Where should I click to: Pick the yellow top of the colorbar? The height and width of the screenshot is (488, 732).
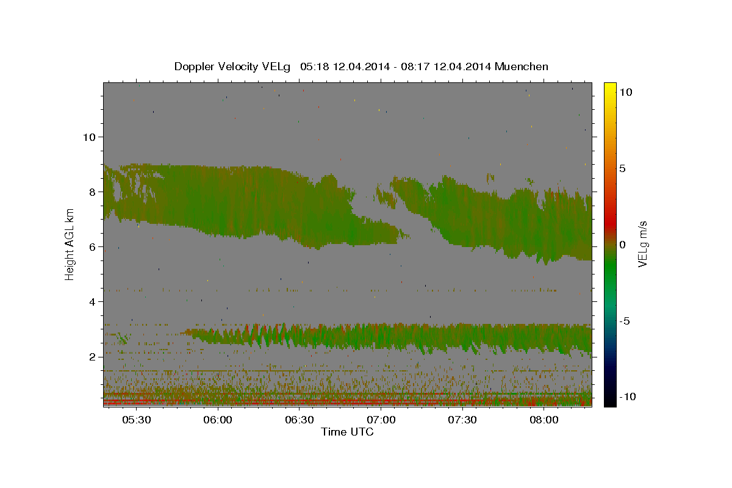coord(609,88)
